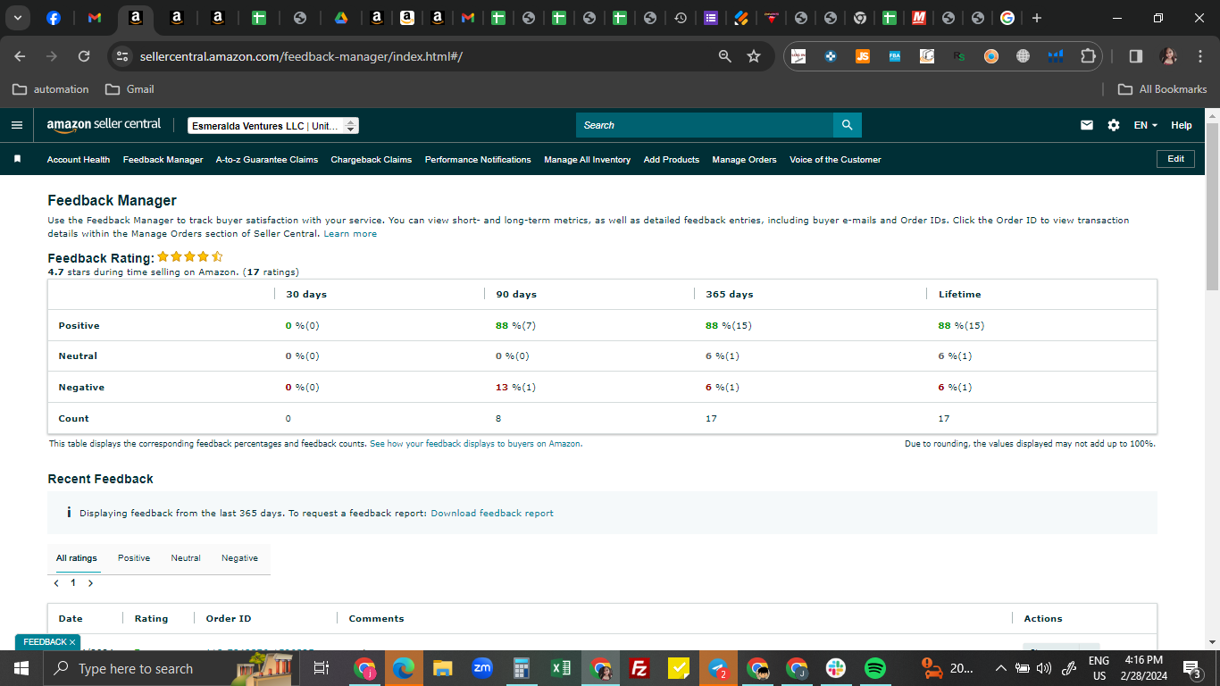
Task: Open Task View on the taskbar
Action: click(x=322, y=668)
